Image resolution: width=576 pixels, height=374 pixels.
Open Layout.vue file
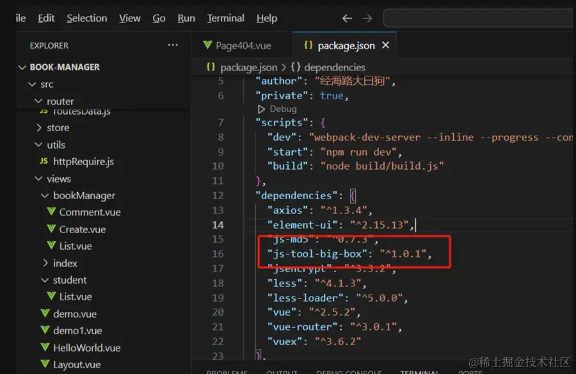[x=77, y=364]
